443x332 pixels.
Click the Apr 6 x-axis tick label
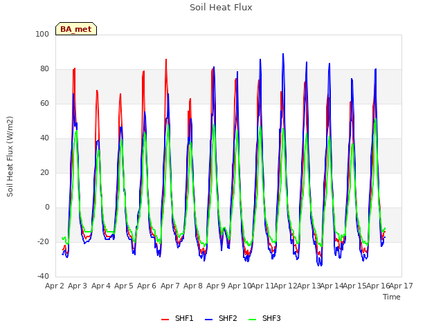[x=147, y=286]
